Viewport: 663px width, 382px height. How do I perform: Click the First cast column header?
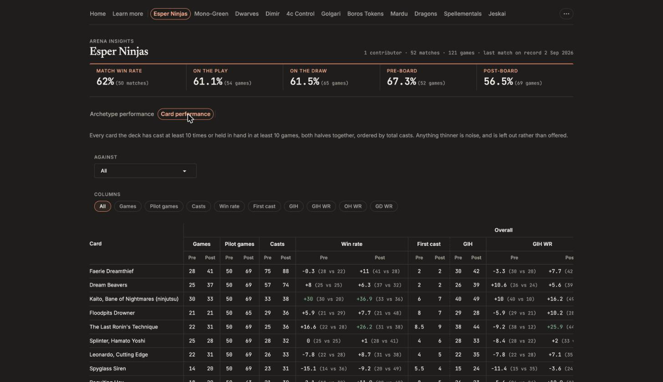coord(428,244)
